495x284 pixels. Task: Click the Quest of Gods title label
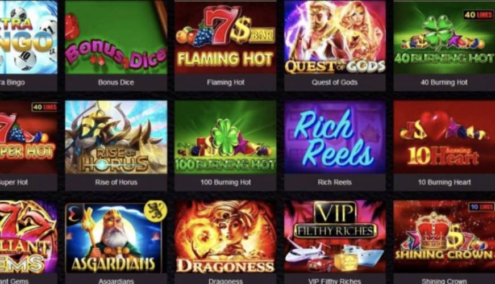(335, 82)
